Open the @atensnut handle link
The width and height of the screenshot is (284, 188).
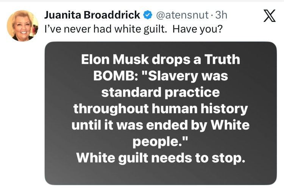pyautogui.click(x=181, y=16)
